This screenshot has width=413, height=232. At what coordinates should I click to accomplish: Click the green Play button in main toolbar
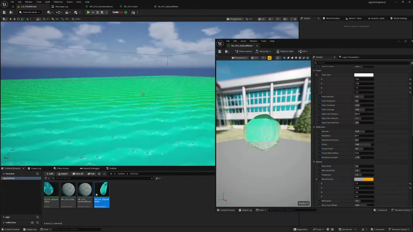tap(88, 12)
